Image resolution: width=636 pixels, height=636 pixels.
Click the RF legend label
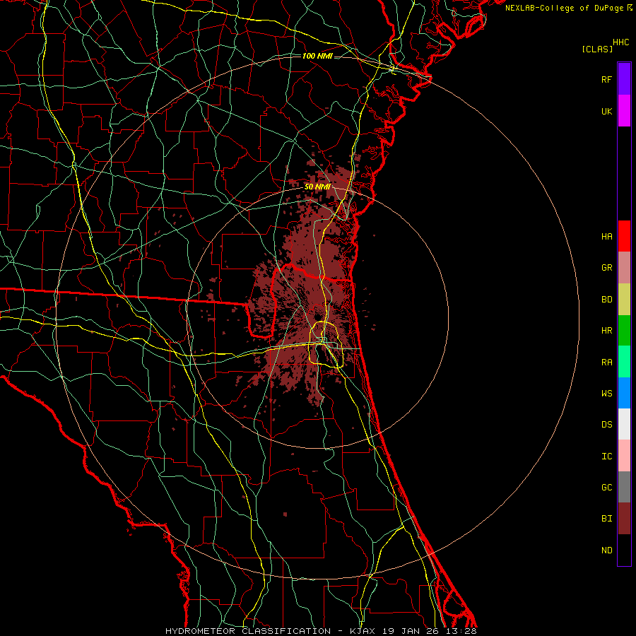[606, 79]
